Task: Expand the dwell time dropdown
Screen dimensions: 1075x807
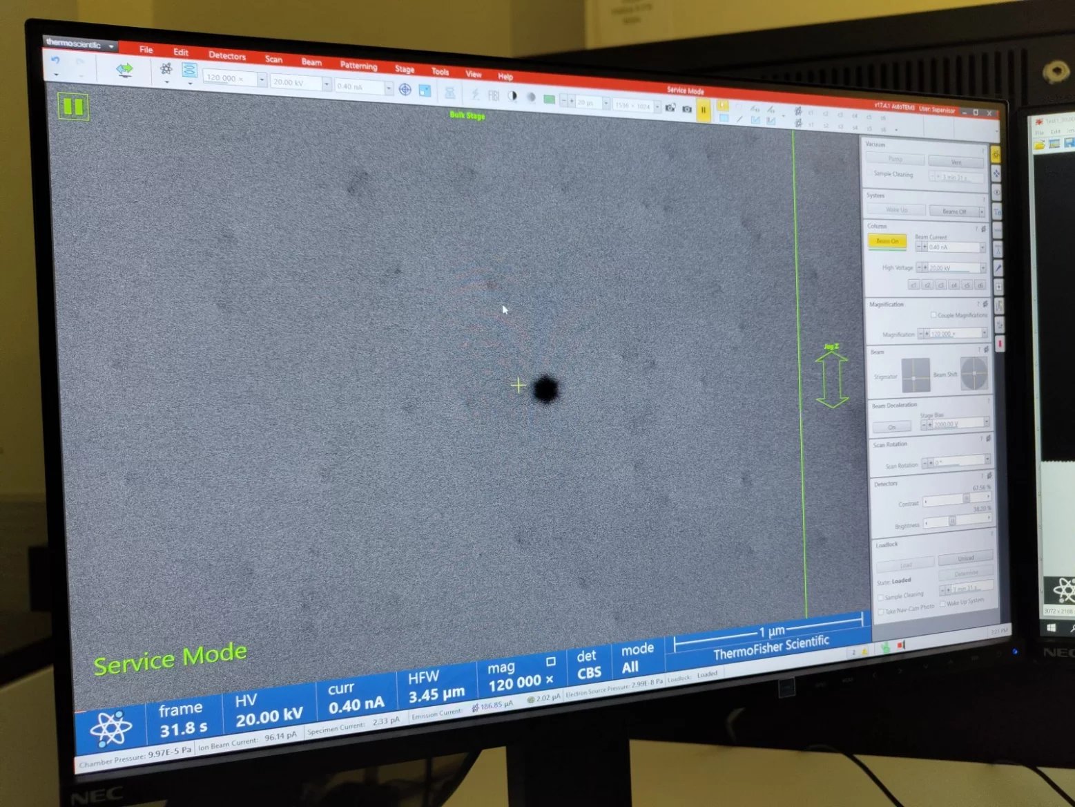Action: point(606,104)
